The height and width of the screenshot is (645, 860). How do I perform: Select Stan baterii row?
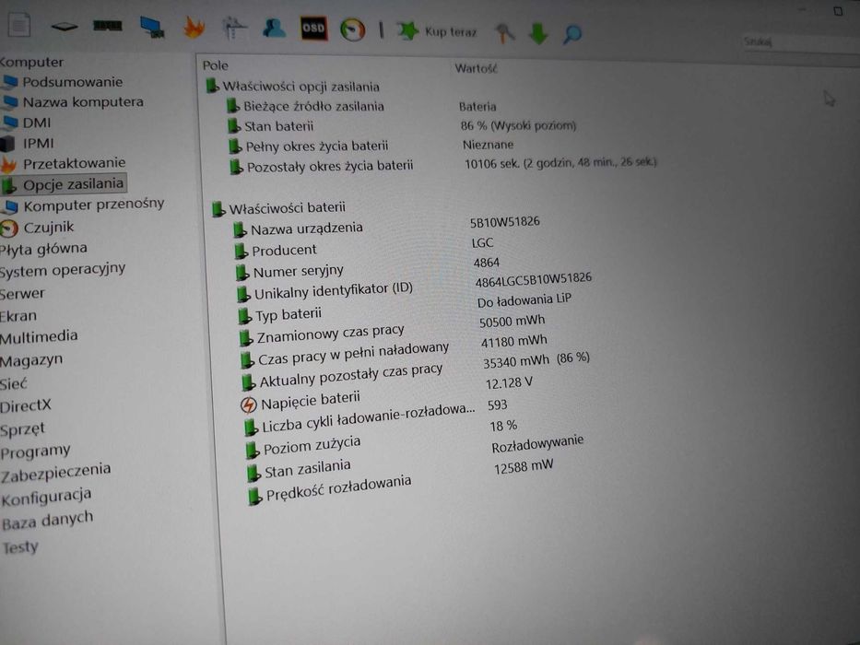click(271, 126)
